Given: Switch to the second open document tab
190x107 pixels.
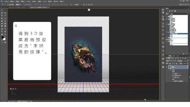Looking at the screenshot, I should [39, 7].
